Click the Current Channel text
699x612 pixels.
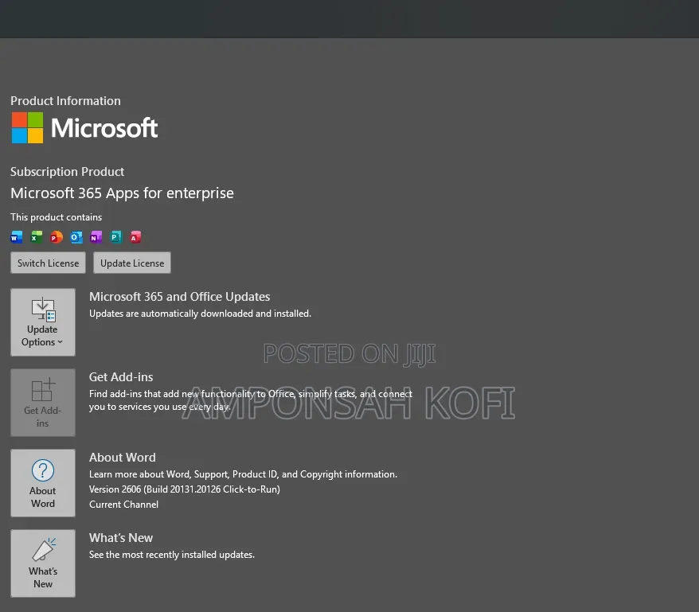pos(123,505)
